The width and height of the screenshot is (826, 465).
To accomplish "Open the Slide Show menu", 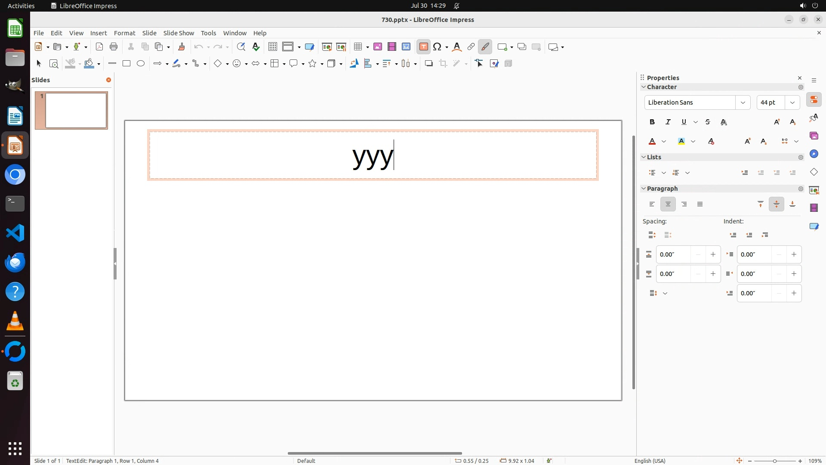I will tap(179, 33).
